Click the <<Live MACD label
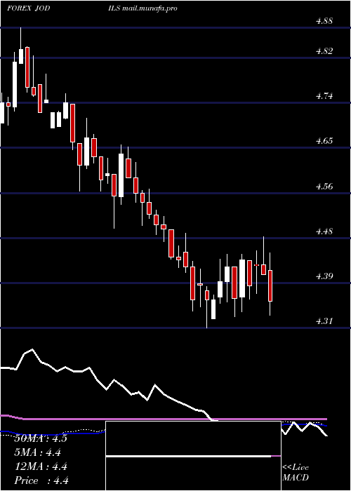The height and width of the screenshot is (491, 351). click(x=296, y=473)
